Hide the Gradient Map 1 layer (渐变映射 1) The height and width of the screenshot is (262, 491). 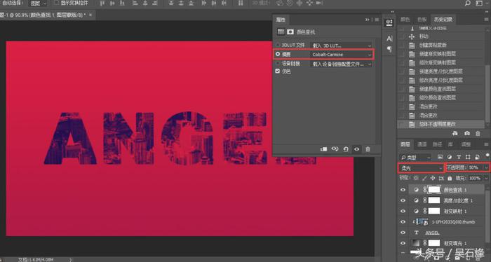[403, 211]
